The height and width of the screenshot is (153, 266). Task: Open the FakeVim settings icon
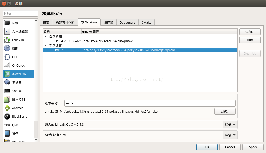click(x=7, y=40)
